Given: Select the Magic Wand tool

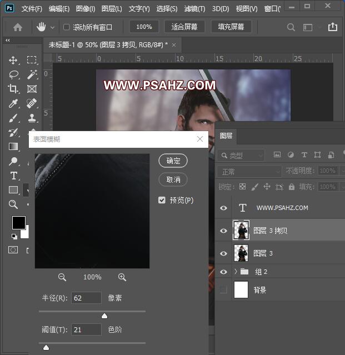Looking at the screenshot, I should coord(32,74).
